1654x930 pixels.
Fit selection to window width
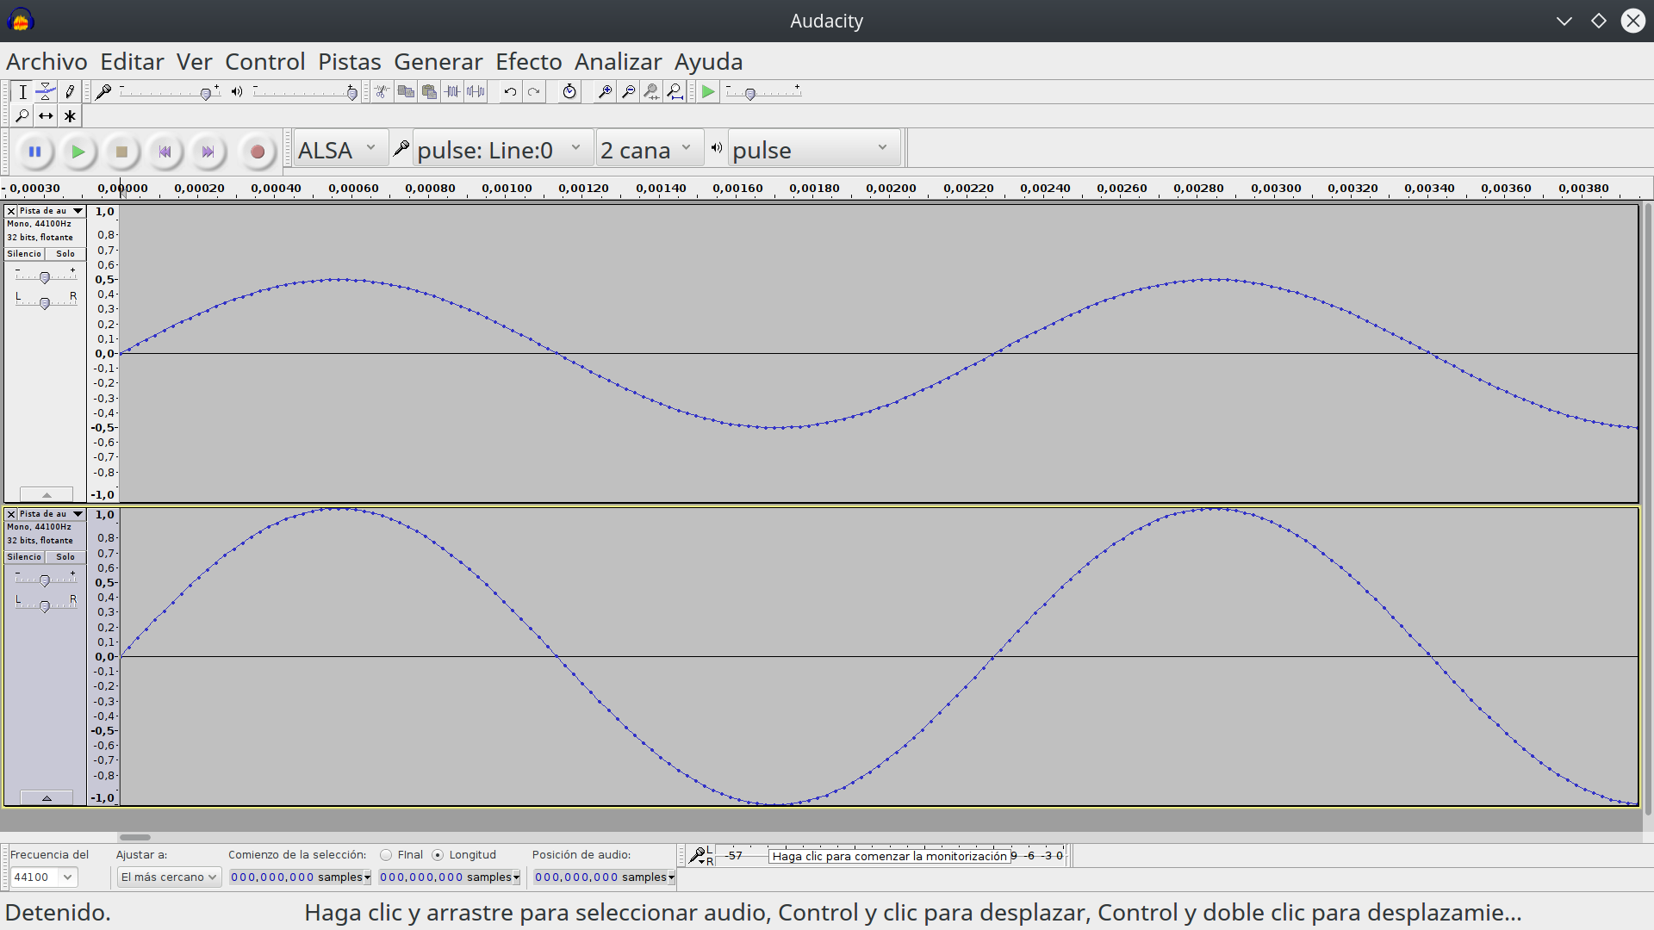pyautogui.click(x=652, y=92)
